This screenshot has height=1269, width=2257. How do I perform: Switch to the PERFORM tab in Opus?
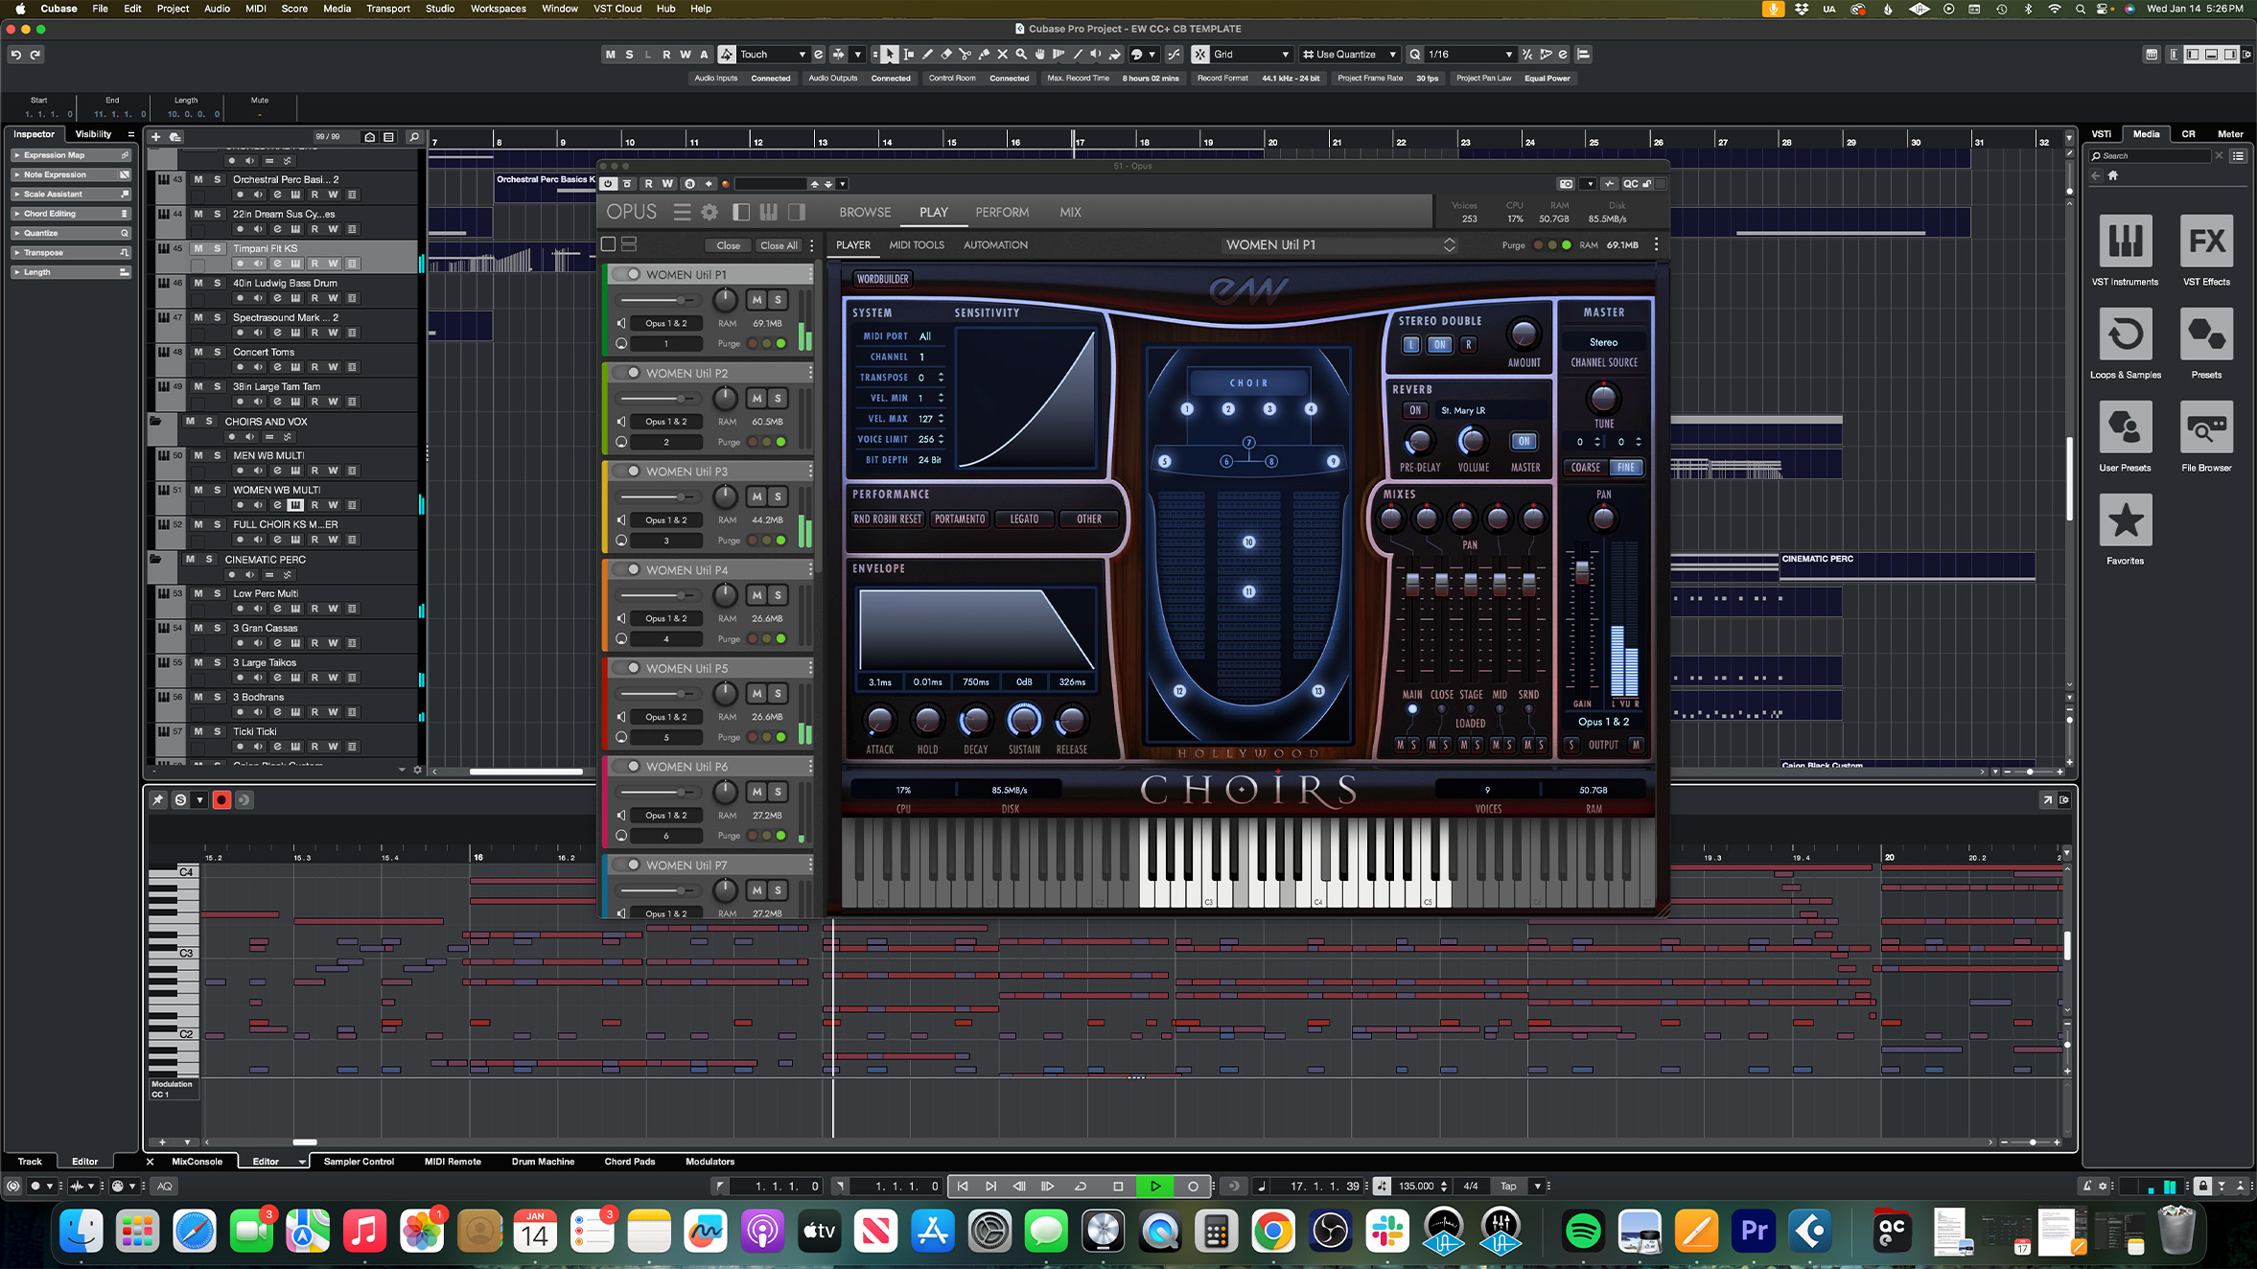(x=1001, y=212)
